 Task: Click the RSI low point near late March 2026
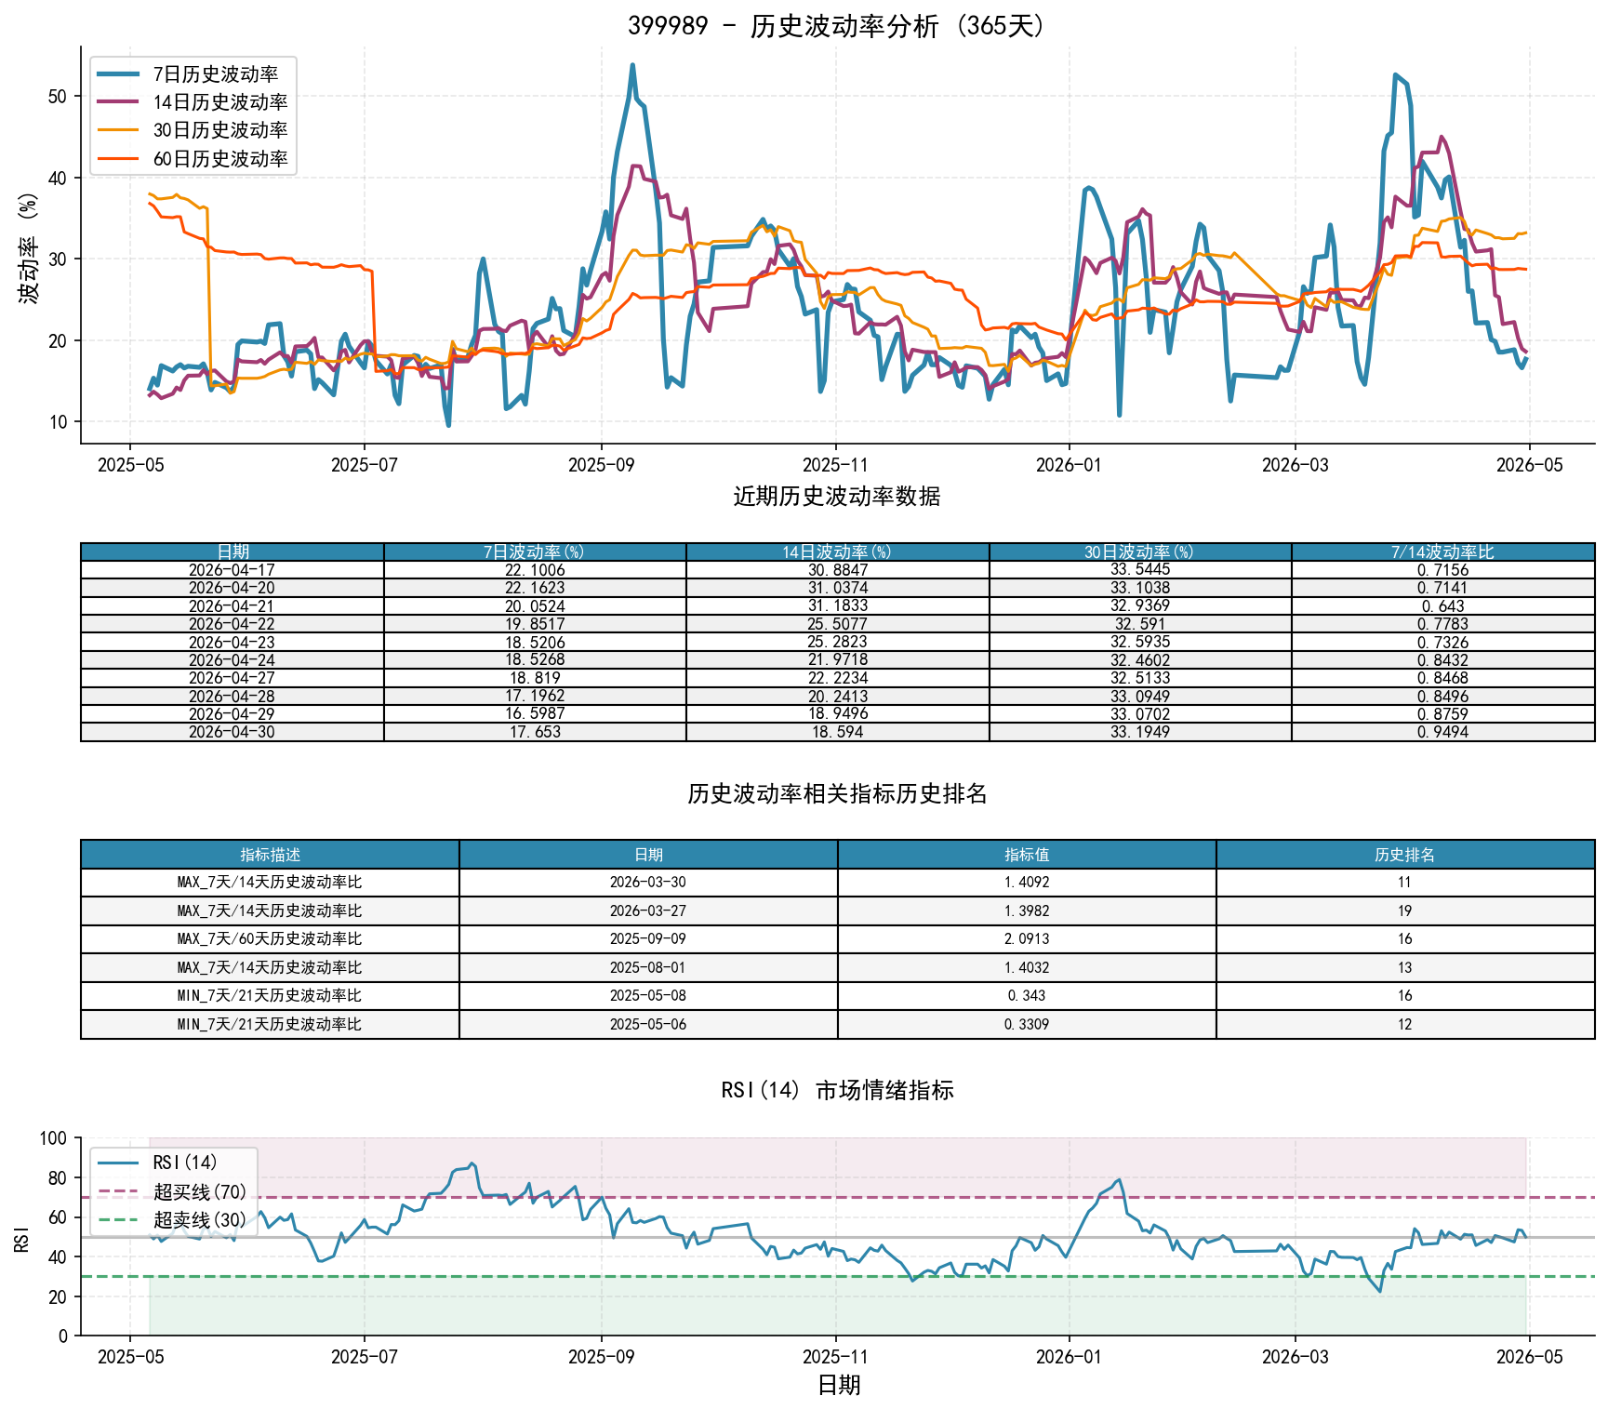(x=1380, y=1291)
